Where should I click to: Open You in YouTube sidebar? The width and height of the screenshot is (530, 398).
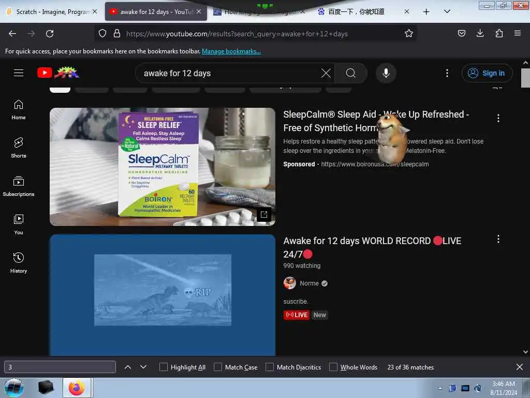pos(19,225)
